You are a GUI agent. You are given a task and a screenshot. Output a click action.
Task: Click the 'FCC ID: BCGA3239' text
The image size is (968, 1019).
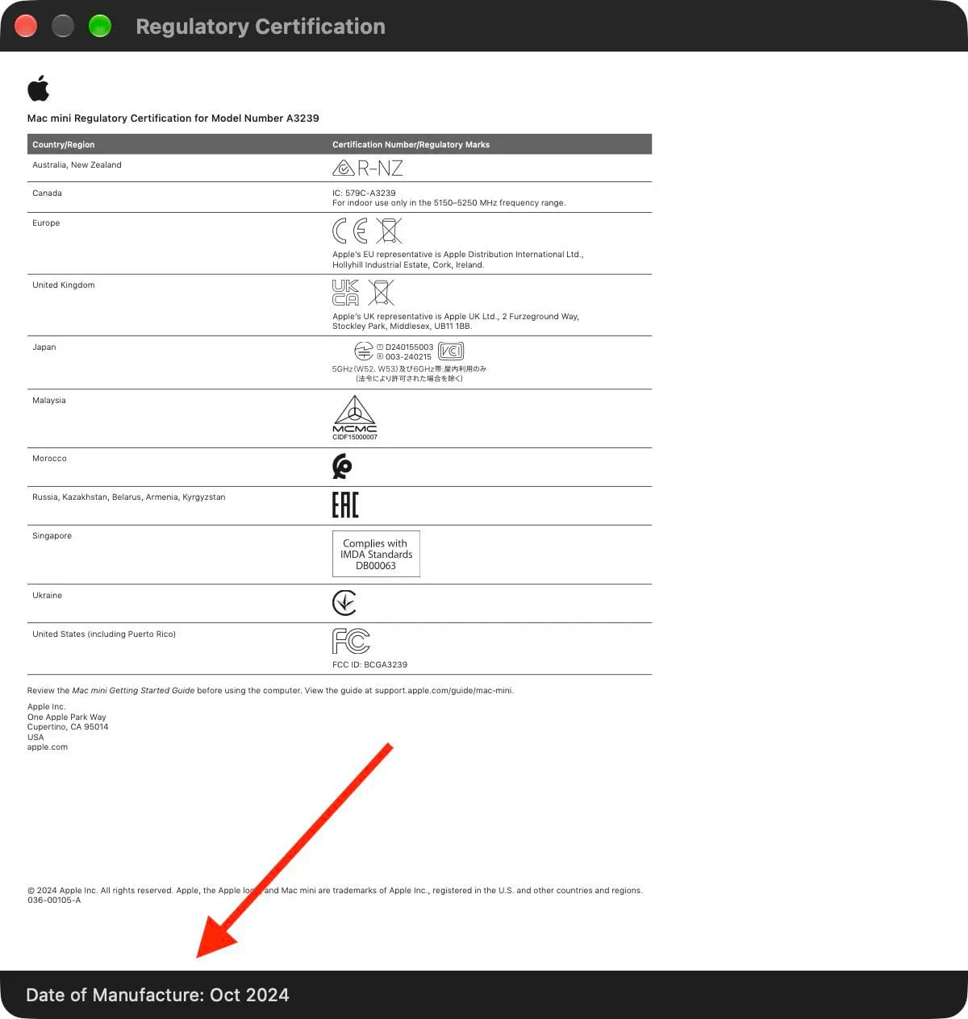[x=370, y=665]
